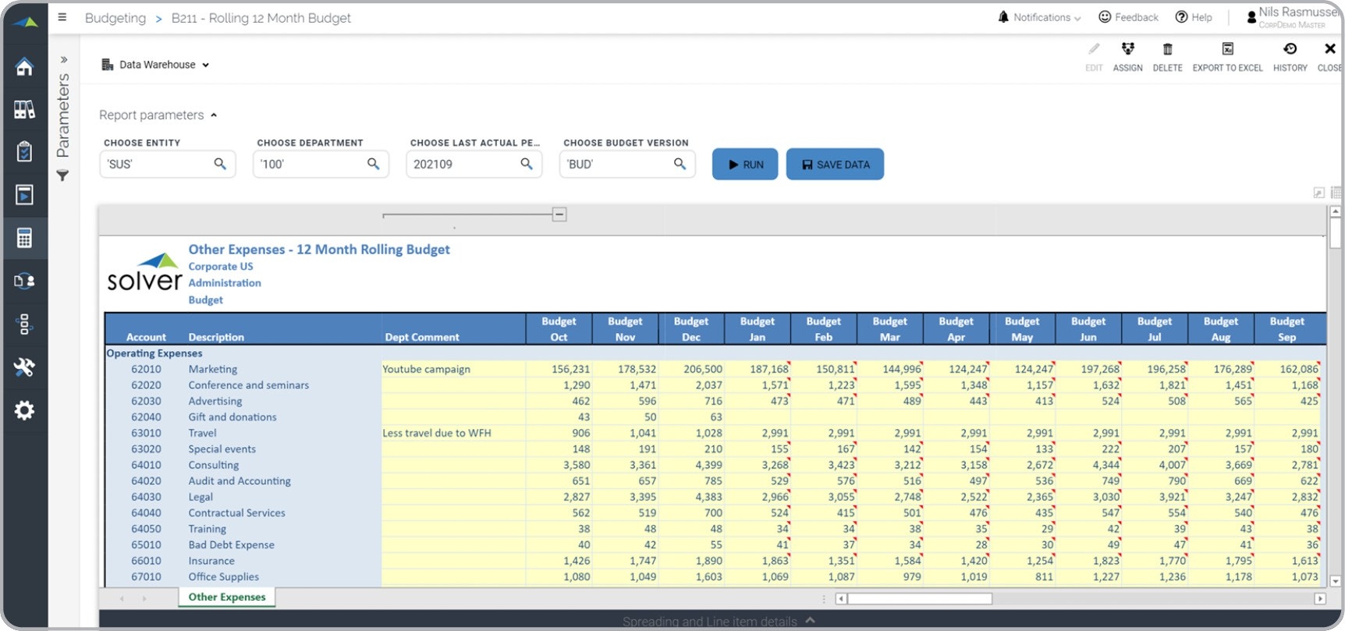
Task: Select the Other Expenses sheet tab
Action: (x=226, y=597)
